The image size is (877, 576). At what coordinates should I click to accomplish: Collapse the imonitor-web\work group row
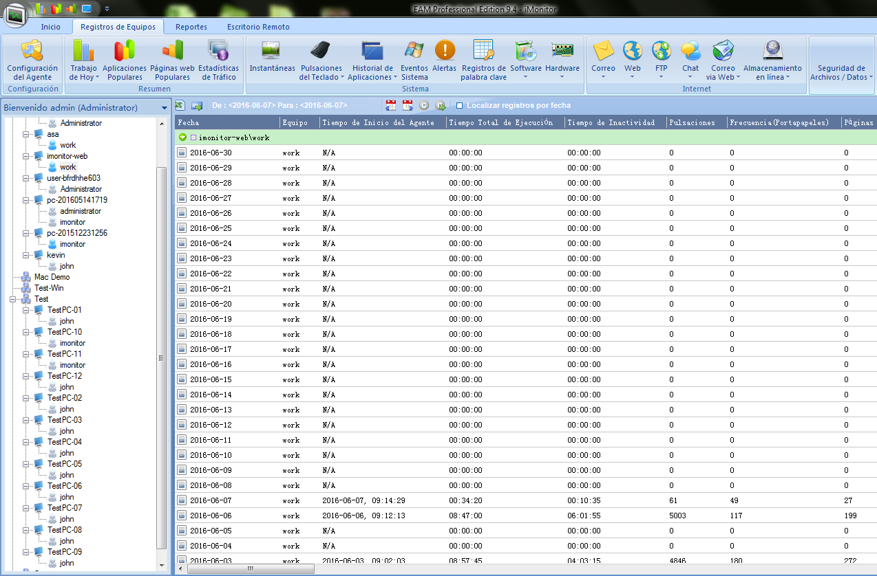[182, 137]
